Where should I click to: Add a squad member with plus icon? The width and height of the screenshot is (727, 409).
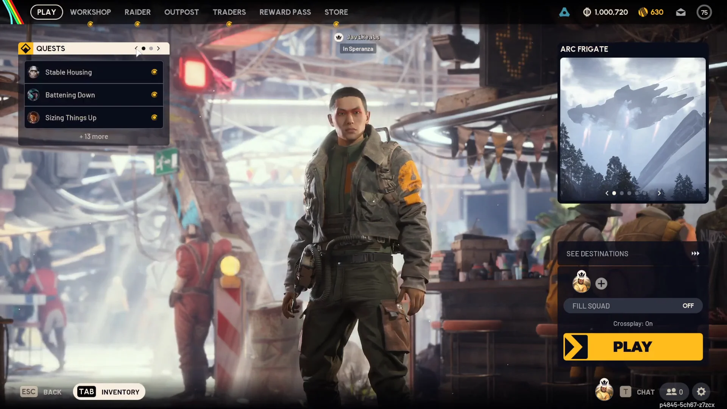tap(601, 284)
